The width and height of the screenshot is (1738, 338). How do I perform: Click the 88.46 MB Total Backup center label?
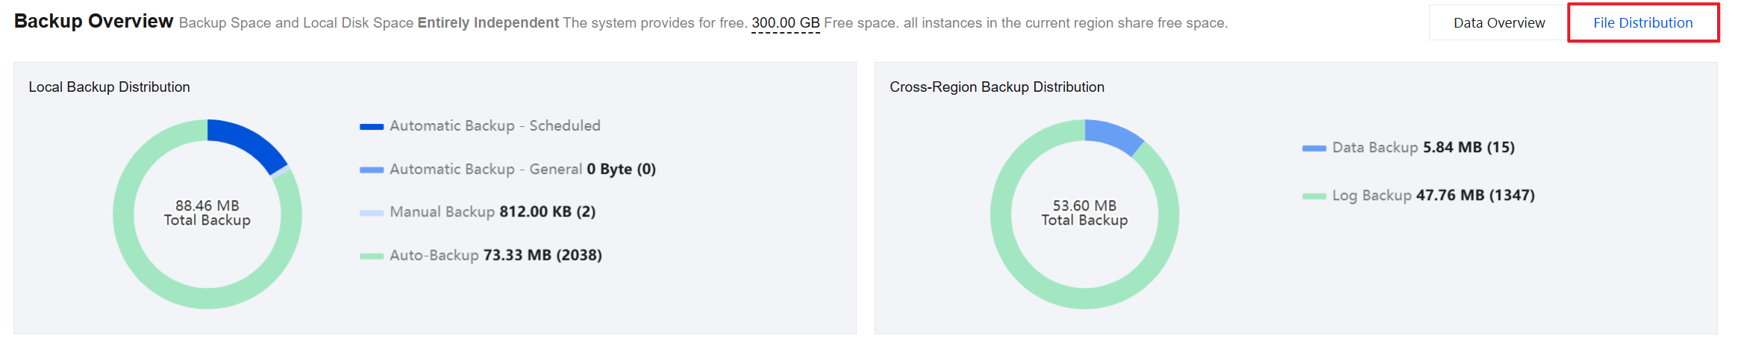tap(207, 213)
